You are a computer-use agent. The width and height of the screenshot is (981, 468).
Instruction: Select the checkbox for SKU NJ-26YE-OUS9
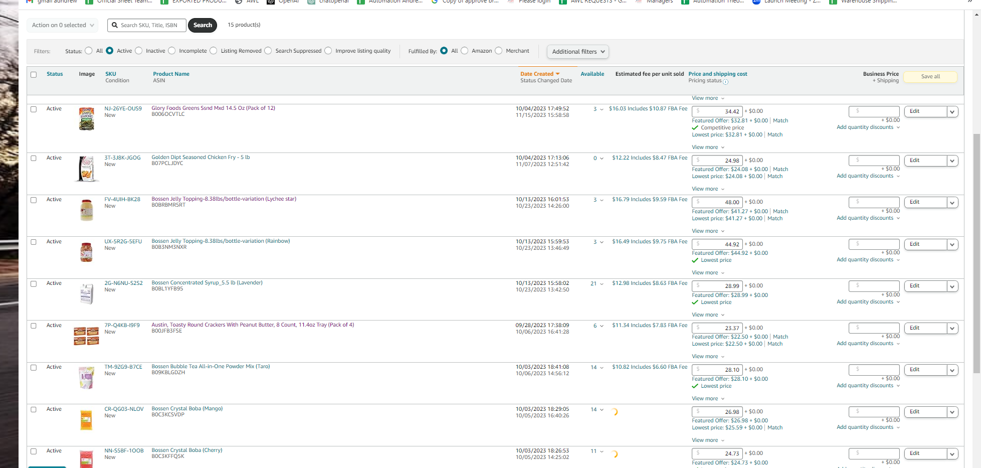click(x=34, y=109)
